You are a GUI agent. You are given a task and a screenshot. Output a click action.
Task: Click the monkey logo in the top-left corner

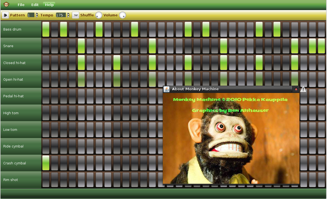point(6,4)
